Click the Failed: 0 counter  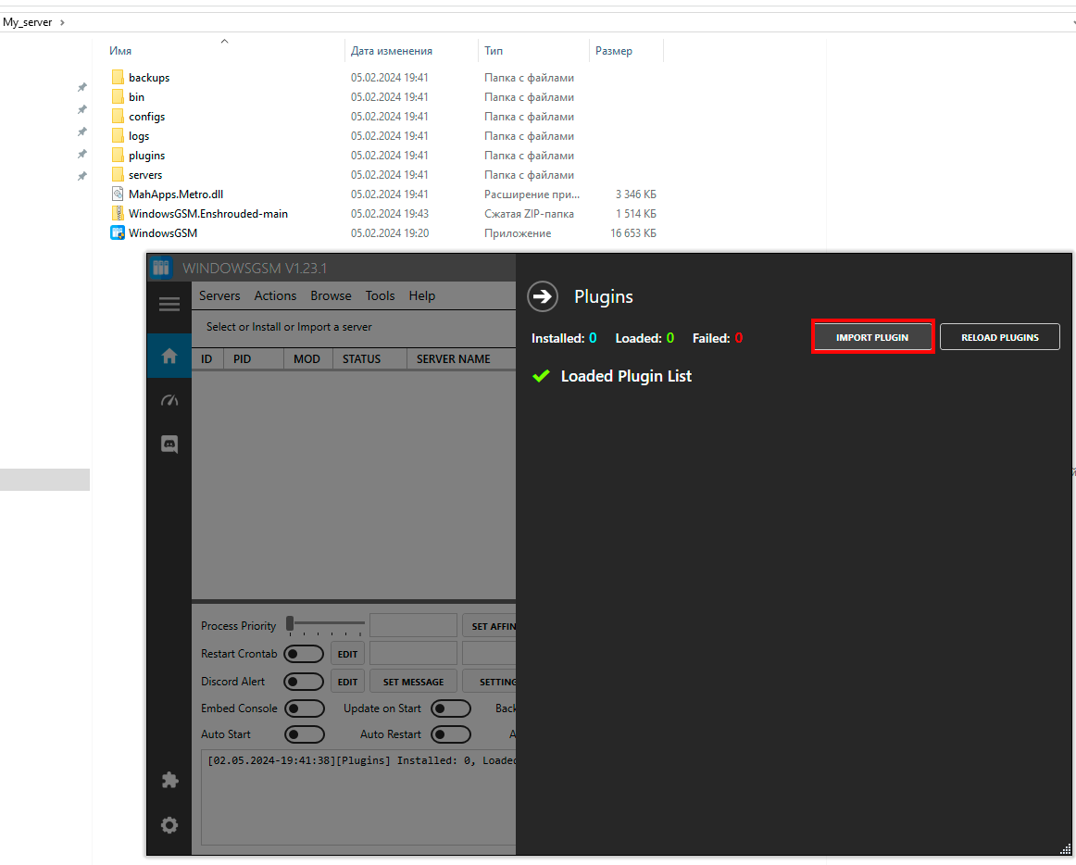coord(718,338)
